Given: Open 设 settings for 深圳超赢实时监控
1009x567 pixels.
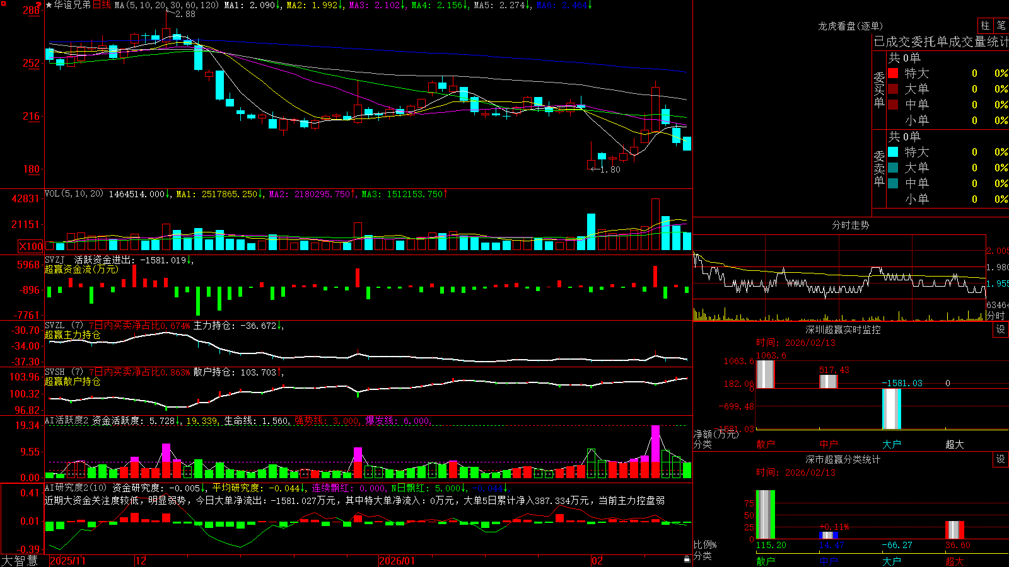Looking at the screenshot, I should tap(1001, 329).
